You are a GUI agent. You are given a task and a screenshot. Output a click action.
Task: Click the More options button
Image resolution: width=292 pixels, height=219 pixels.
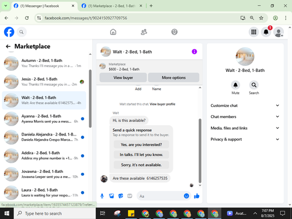click(x=173, y=78)
